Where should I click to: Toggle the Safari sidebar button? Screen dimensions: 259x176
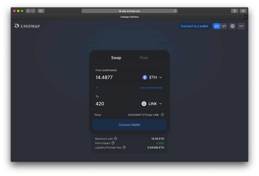click(41, 11)
